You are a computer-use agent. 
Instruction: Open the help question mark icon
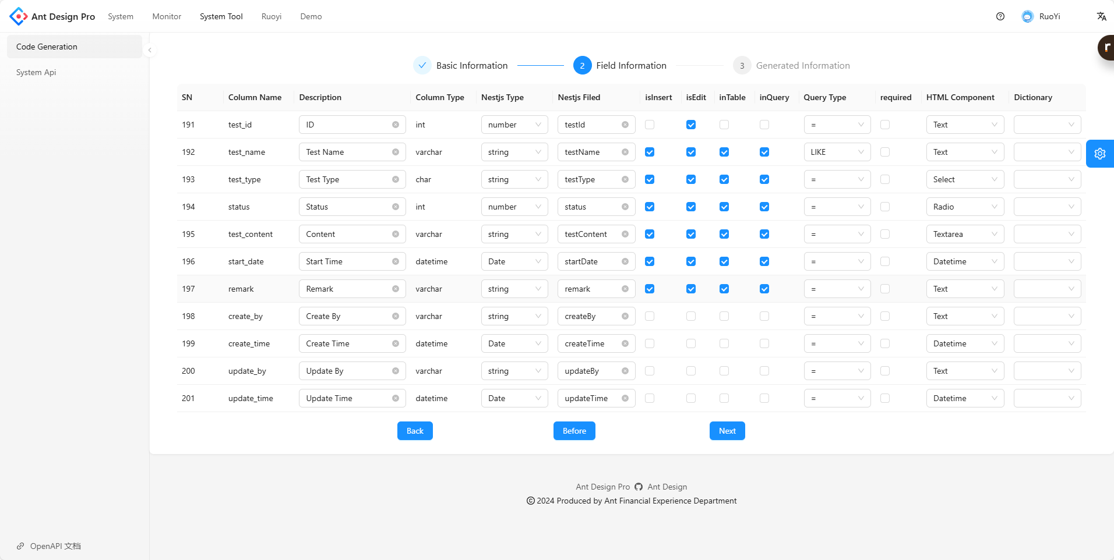tap(1000, 16)
